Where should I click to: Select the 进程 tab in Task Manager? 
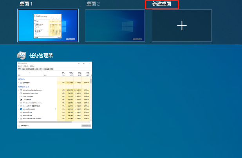click(19, 69)
